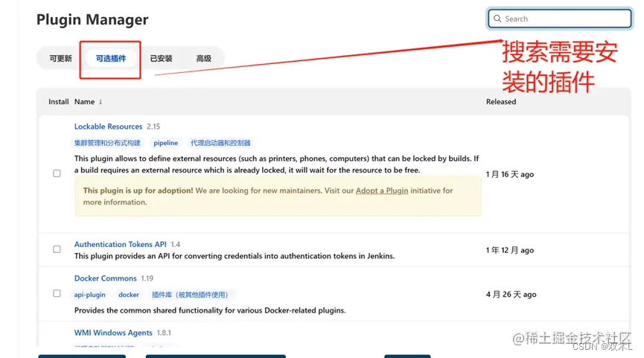
Task: Tick the Docker Commons install checkbox
Action: tap(57, 293)
